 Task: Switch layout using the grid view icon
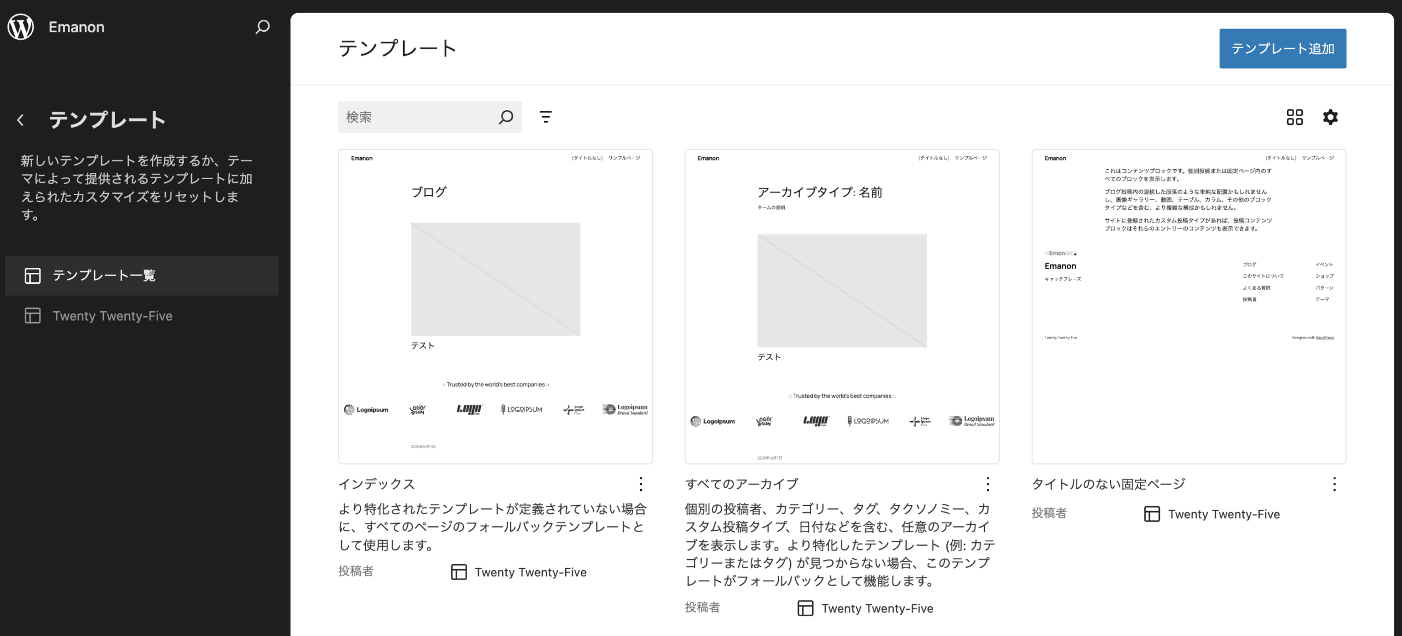tap(1295, 117)
